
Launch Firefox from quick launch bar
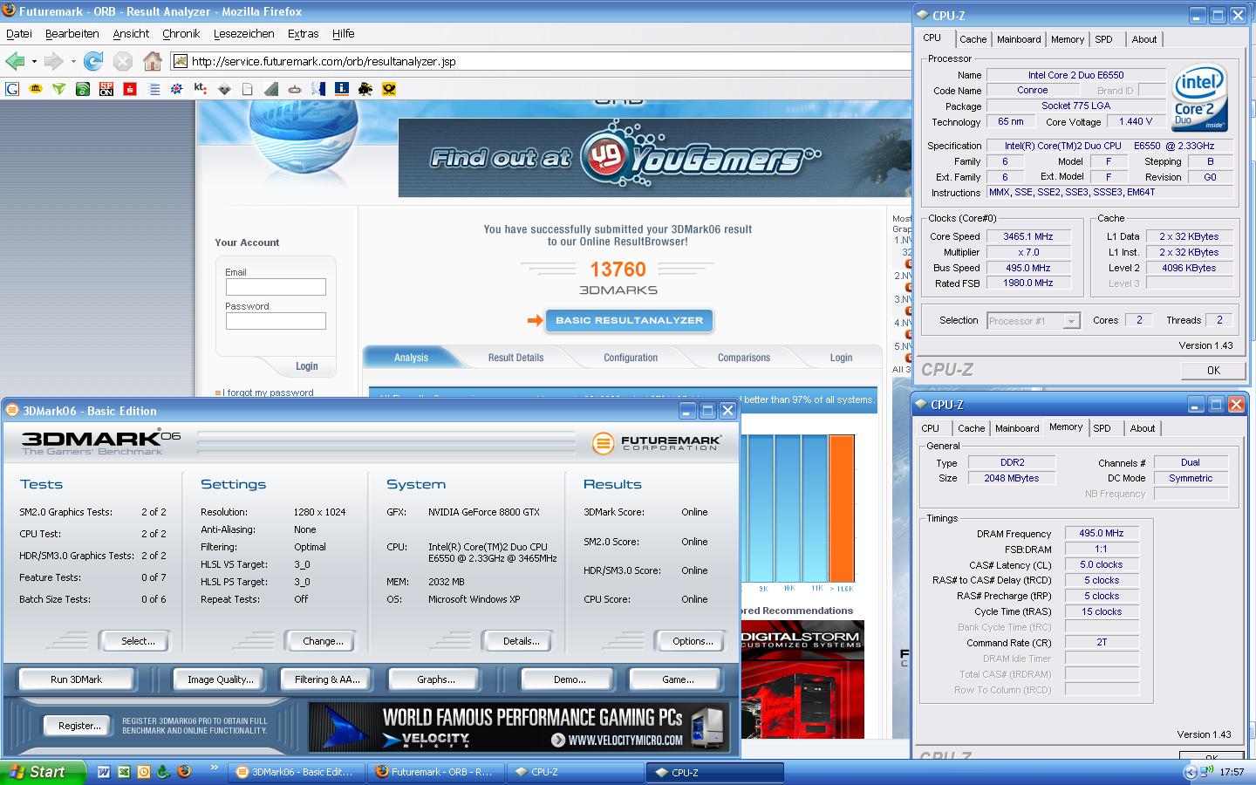(184, 772)
